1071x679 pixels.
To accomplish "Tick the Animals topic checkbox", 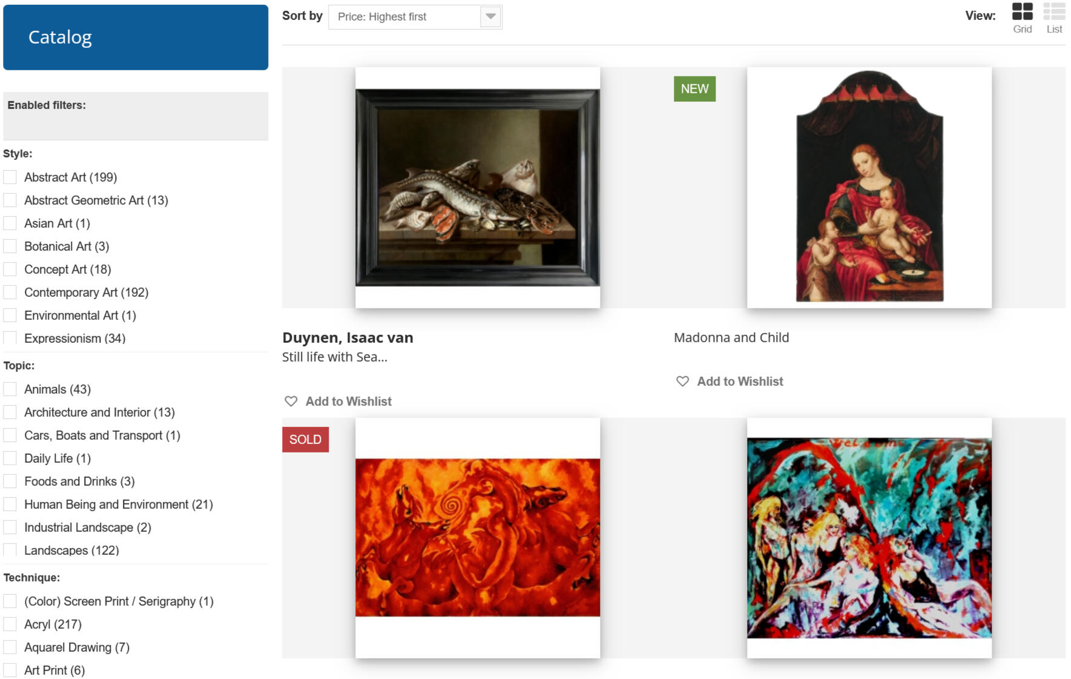I will 10,389.
